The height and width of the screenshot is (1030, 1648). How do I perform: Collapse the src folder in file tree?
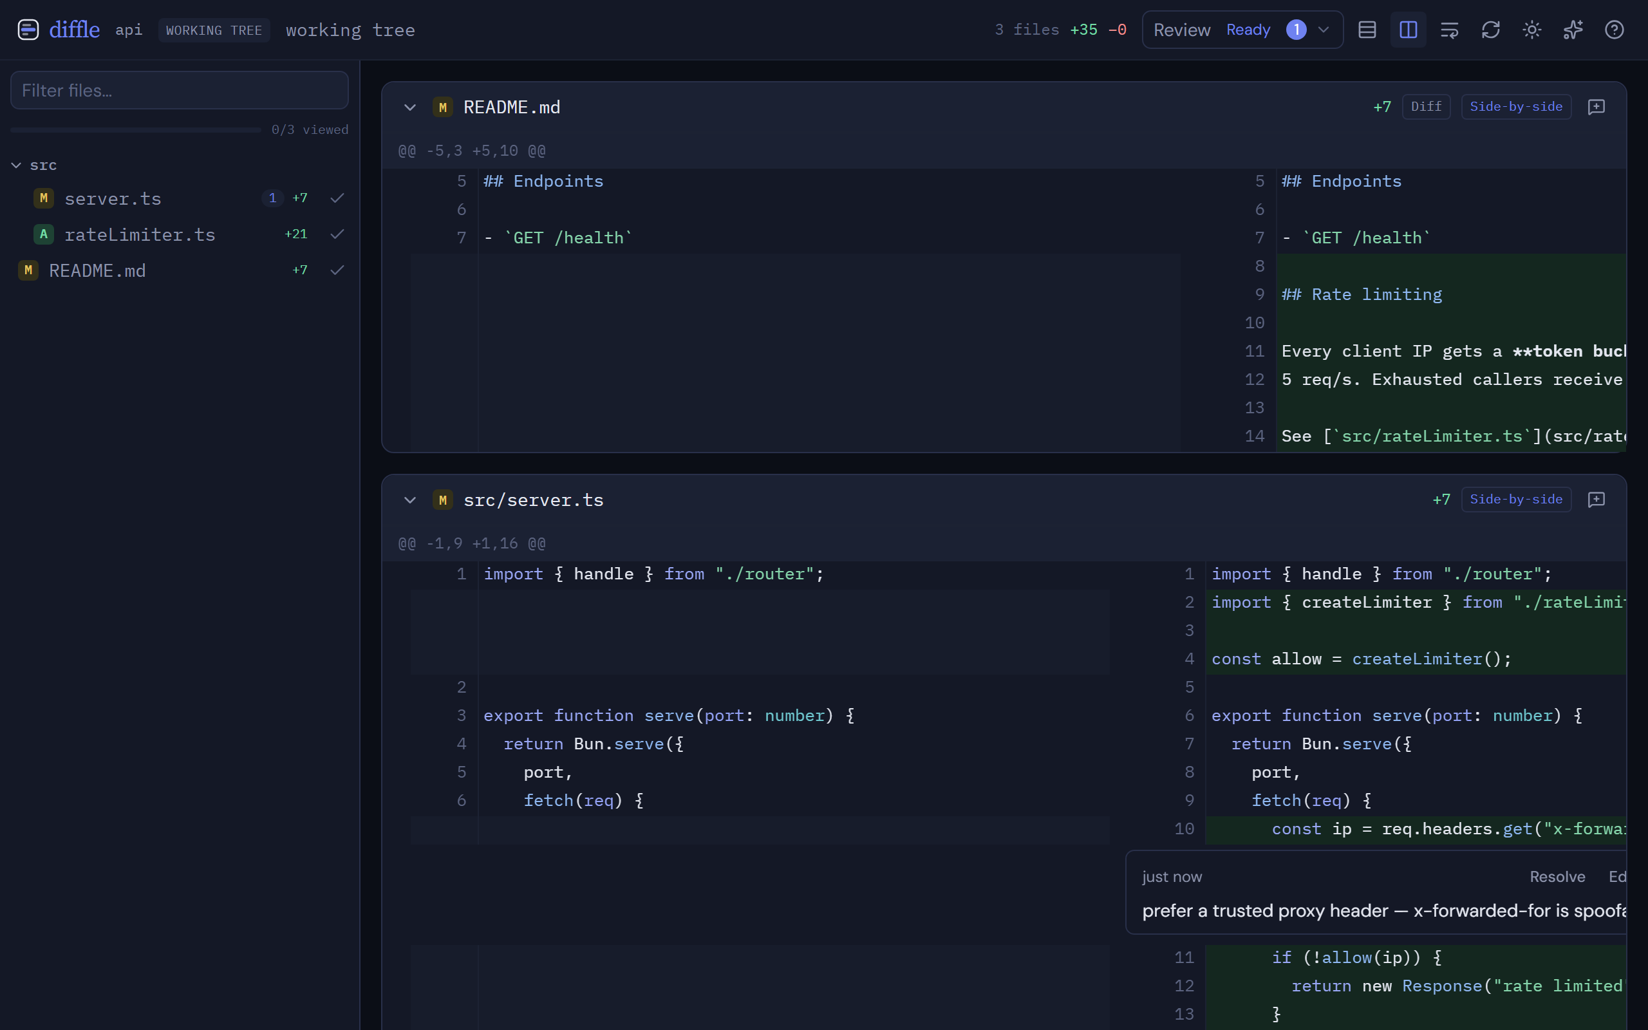pyautogui.click(x=16, y=165)
